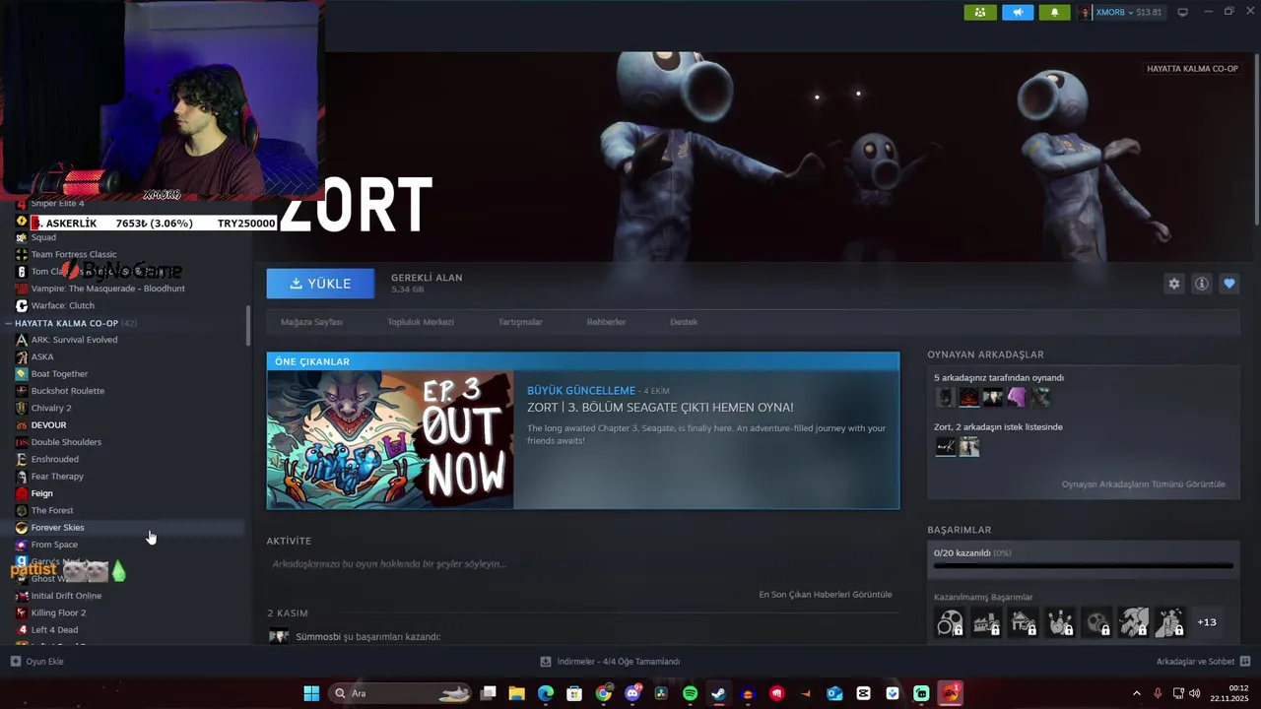This screenshot has width=1261, height=709.
Task: Open İndirmeler downloads status
Action: pos(610,662)
